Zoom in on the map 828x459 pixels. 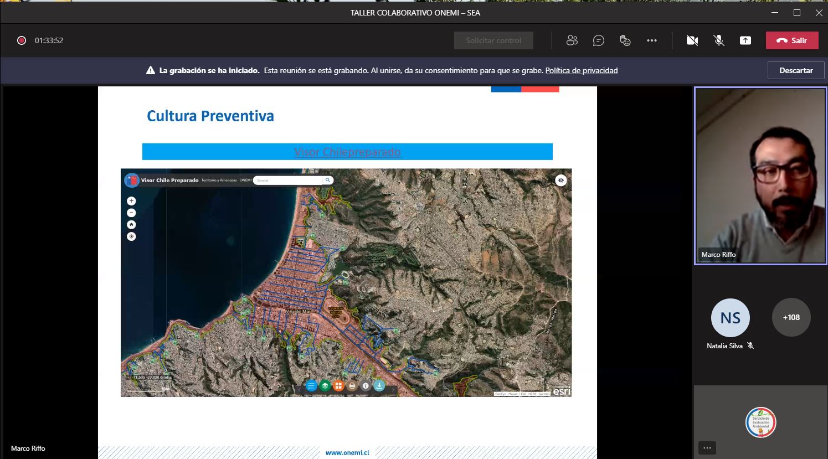point(131,201)
